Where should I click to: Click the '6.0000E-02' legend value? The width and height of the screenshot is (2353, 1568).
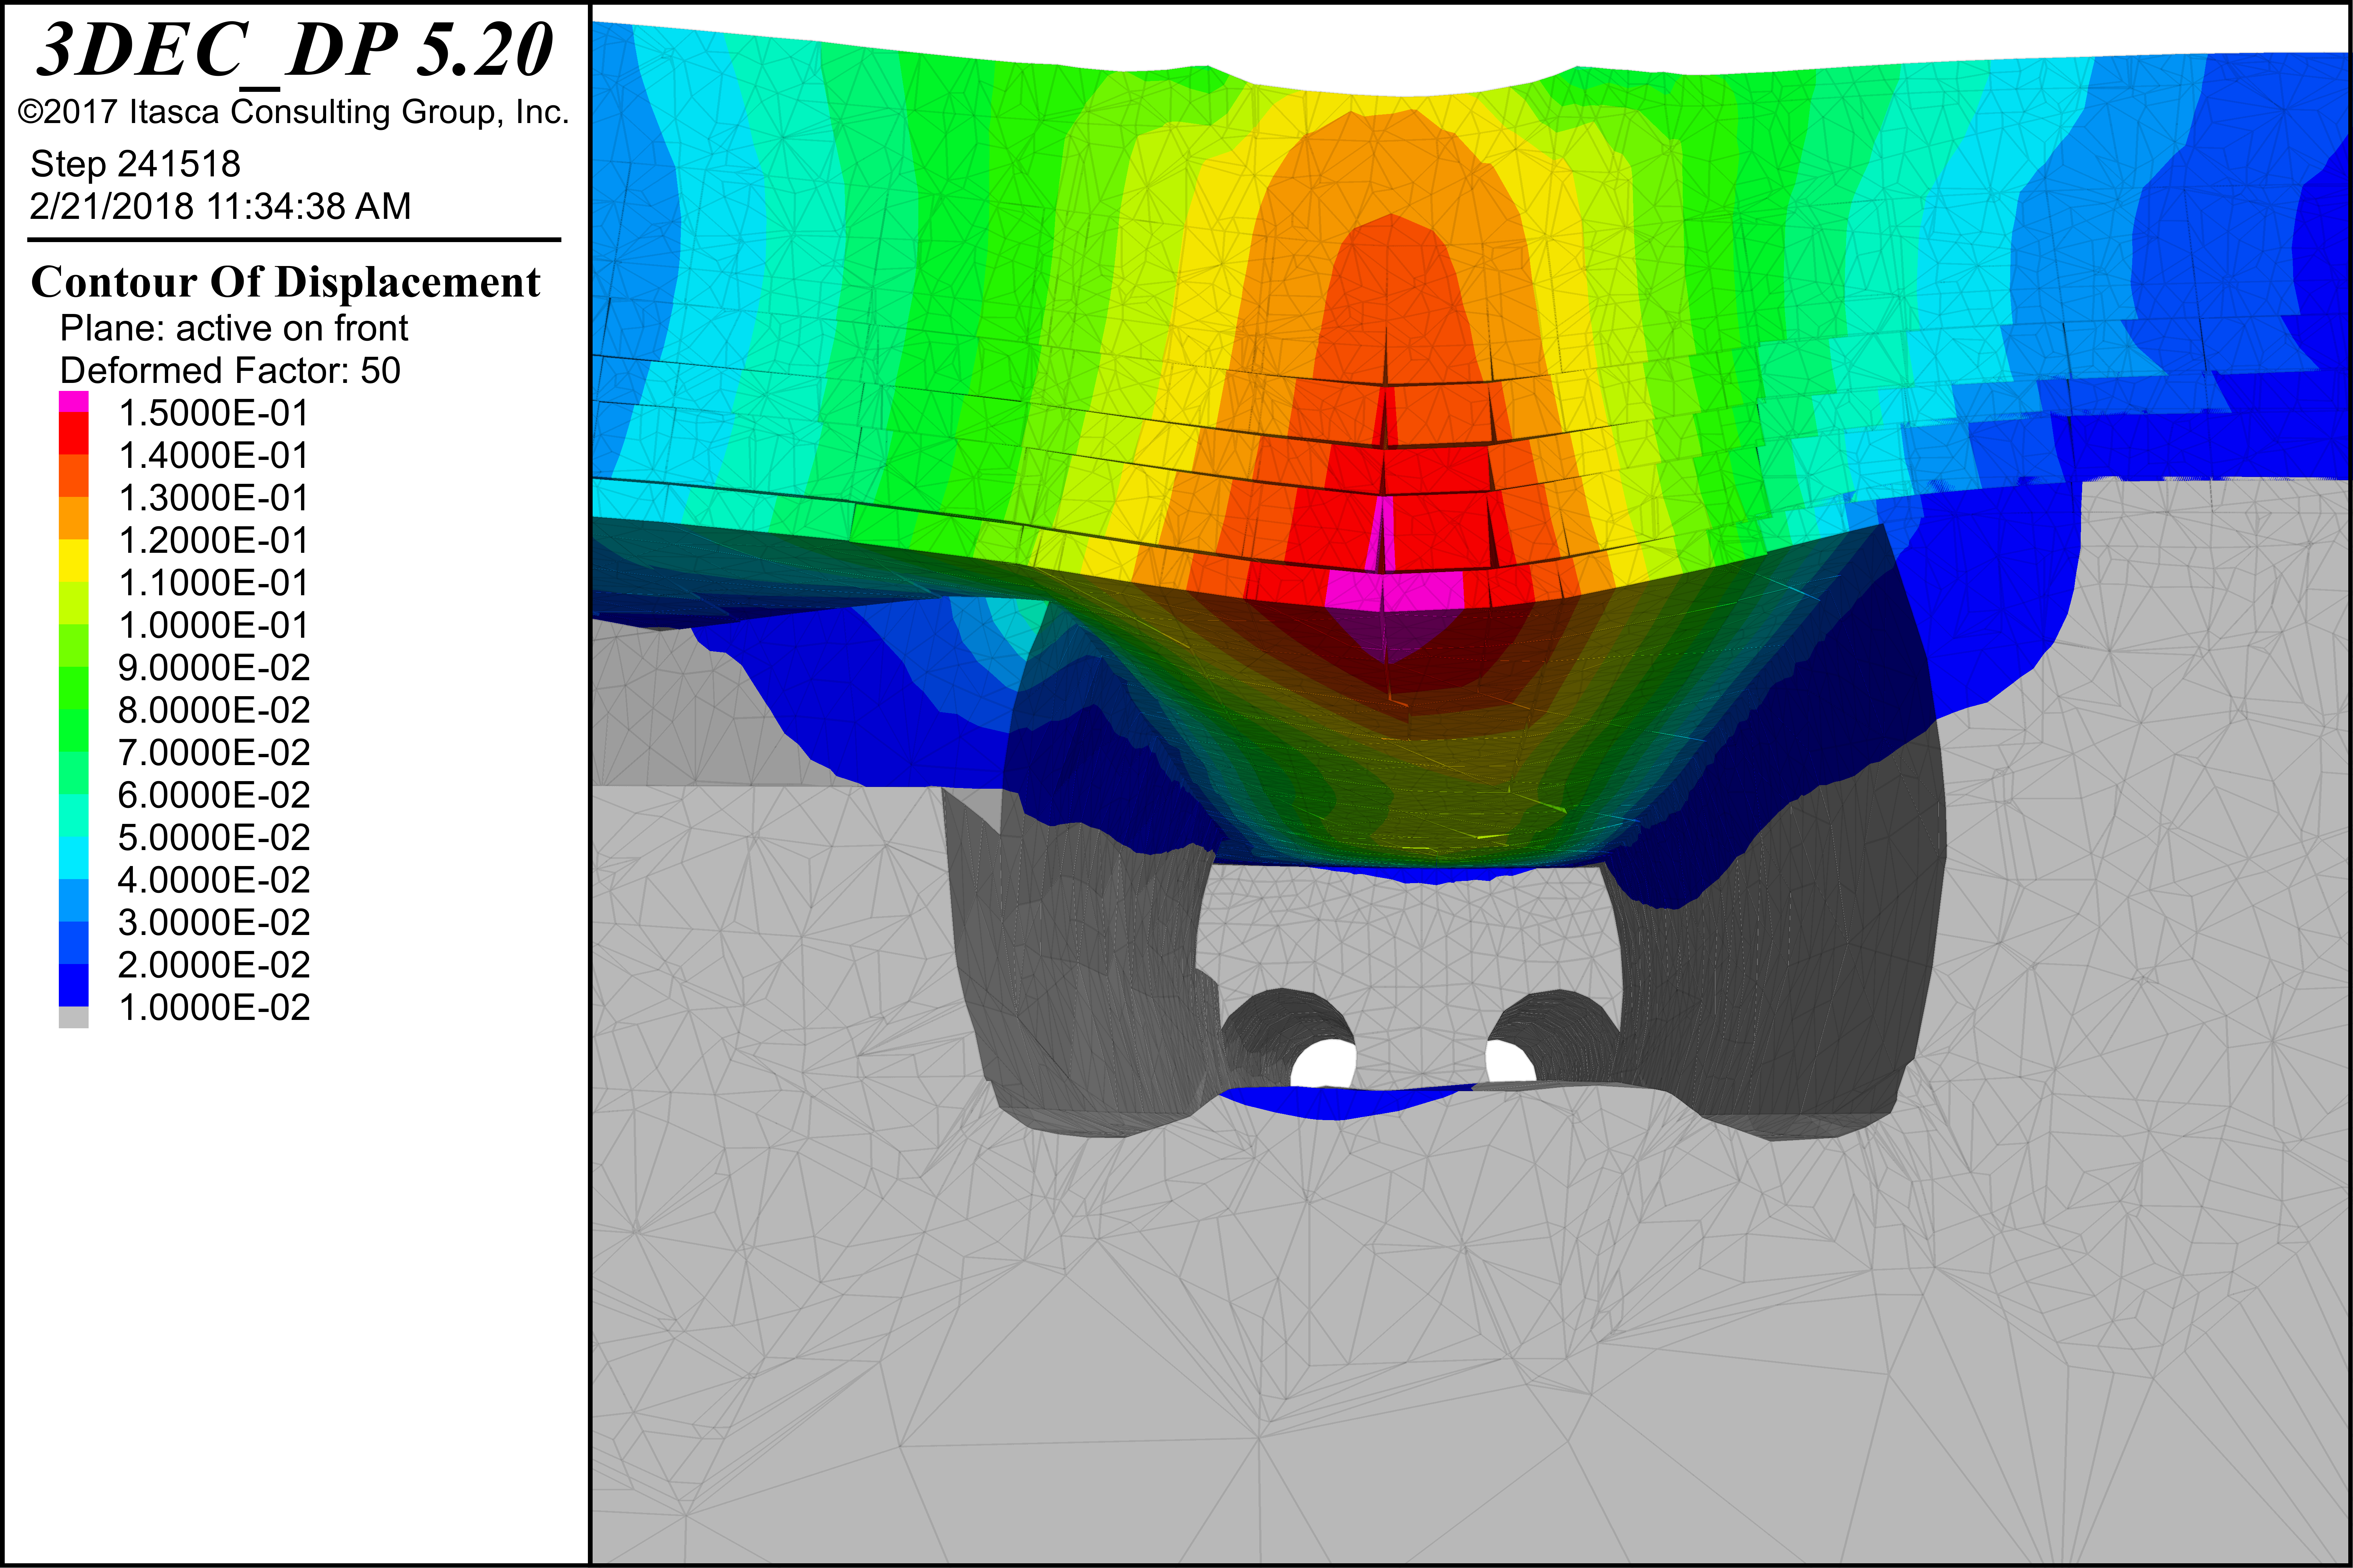tap(214, 795)
